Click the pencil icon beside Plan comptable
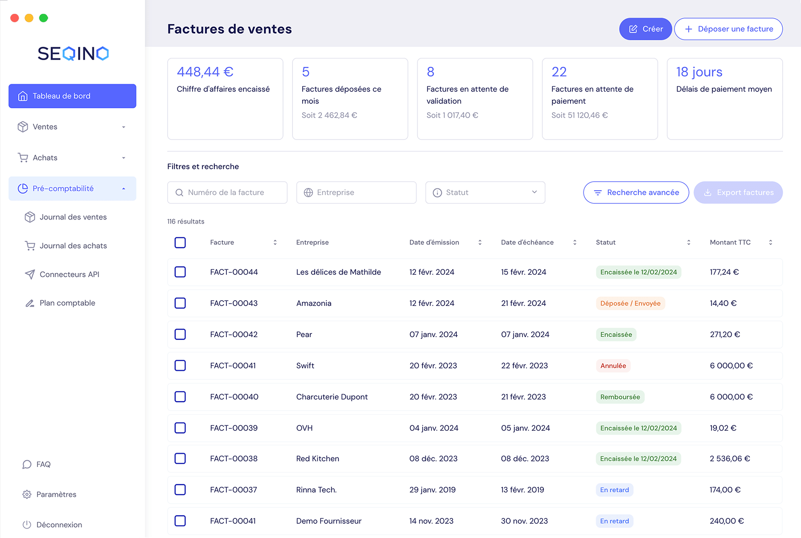This screenshot has height=538, width=801. (30, 303)
